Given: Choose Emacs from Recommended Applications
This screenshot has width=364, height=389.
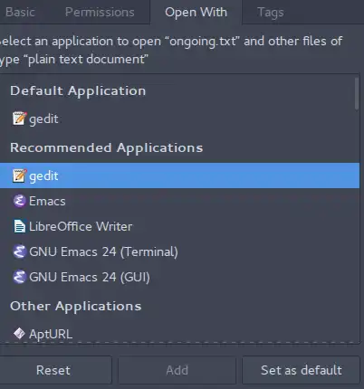Looking at the screenshot, I should click(x=179, y=201).
